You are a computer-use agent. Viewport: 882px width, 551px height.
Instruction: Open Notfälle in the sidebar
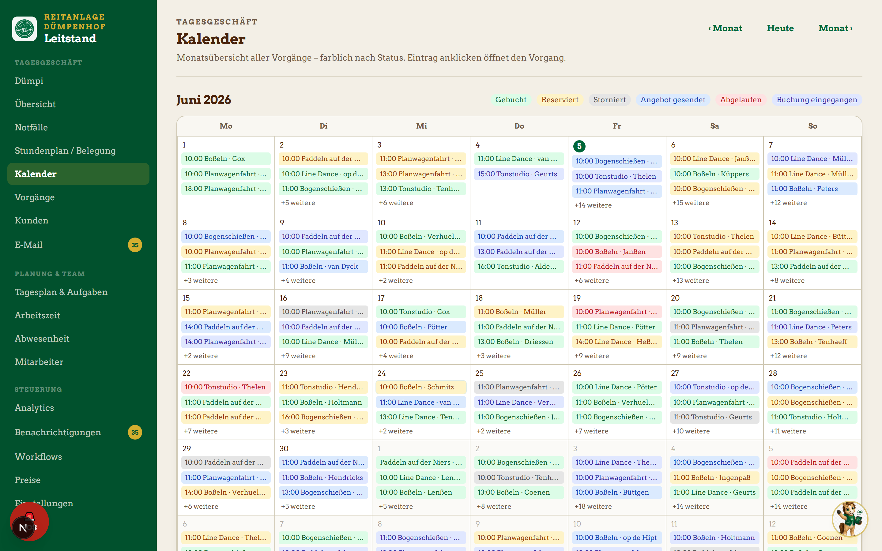tap(78, 127)
